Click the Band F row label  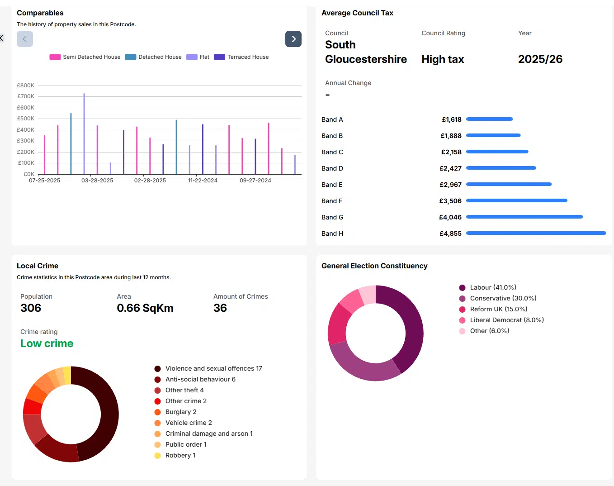332,201
